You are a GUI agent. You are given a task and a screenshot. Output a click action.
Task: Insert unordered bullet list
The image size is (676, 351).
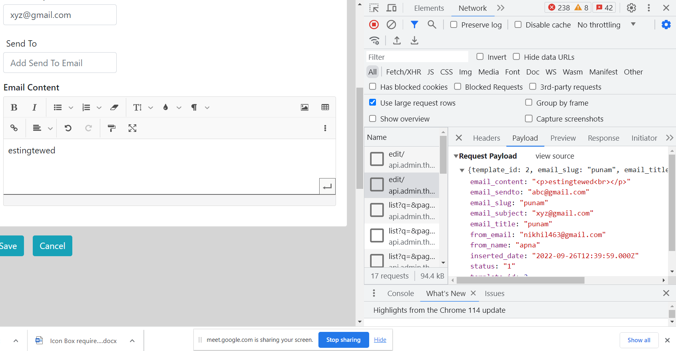(58, 107)
